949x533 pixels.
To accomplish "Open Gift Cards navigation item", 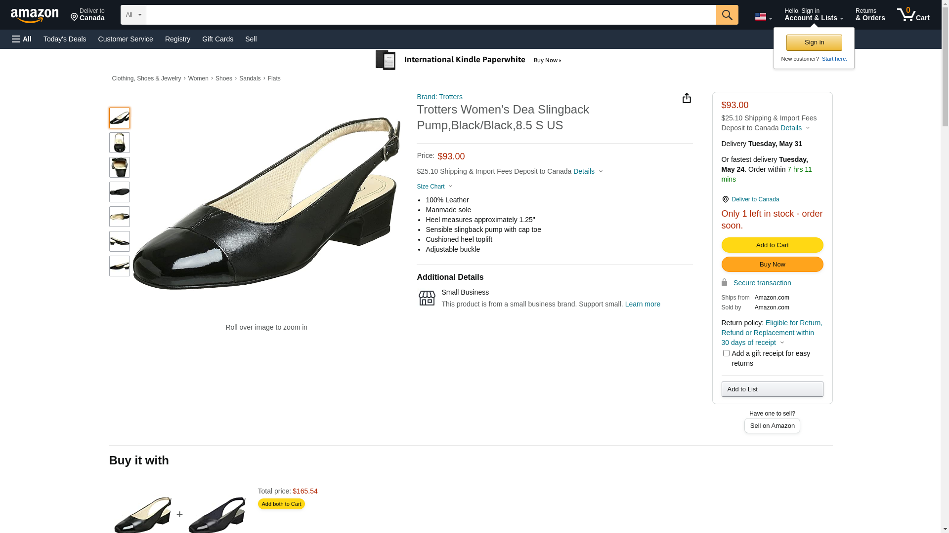I will [x=217, y=39].
